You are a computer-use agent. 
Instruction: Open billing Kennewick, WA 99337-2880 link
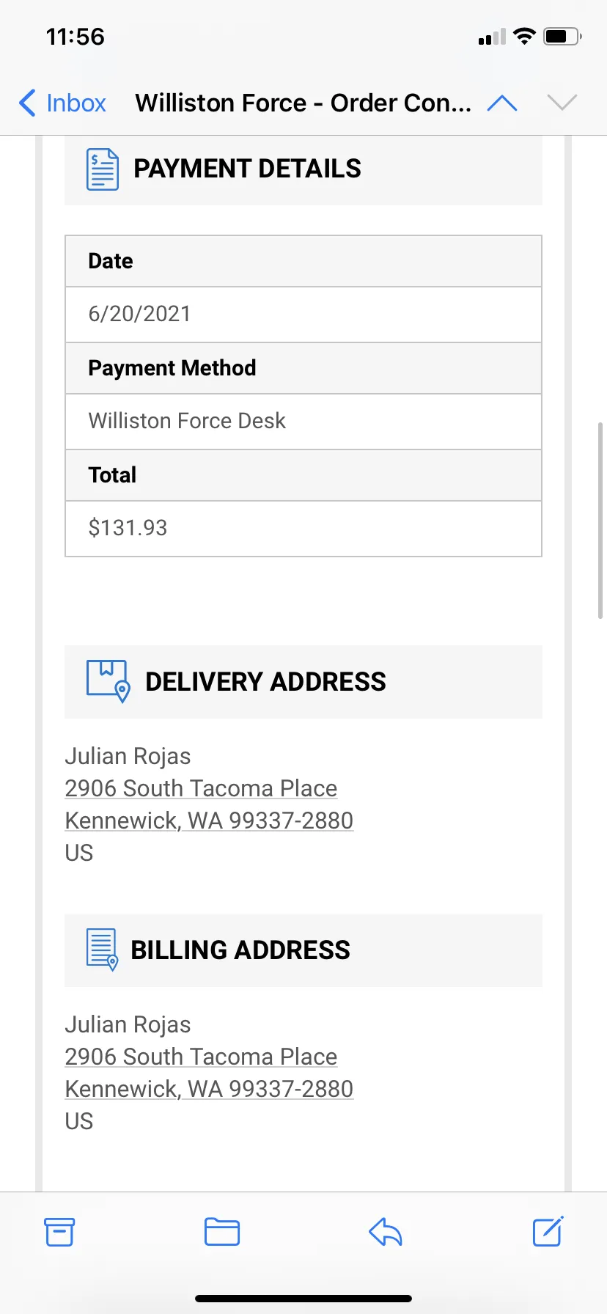(209, 1089)
